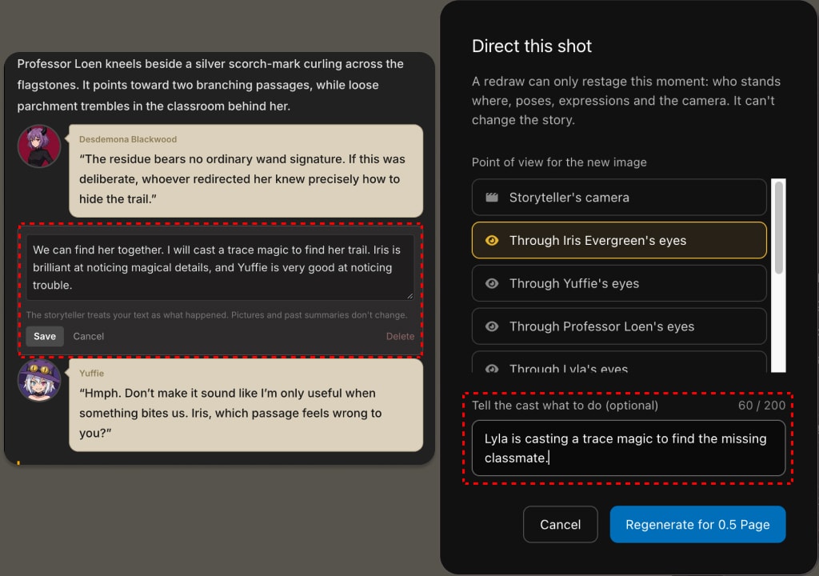This screenshot has height=576, width=819.
Task: Click Desdemona's residue wand signature message
Action: 246,171
